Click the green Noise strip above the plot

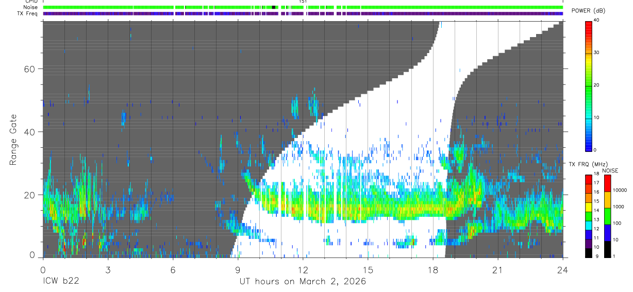pyautogui.click(x=303, y=7)
